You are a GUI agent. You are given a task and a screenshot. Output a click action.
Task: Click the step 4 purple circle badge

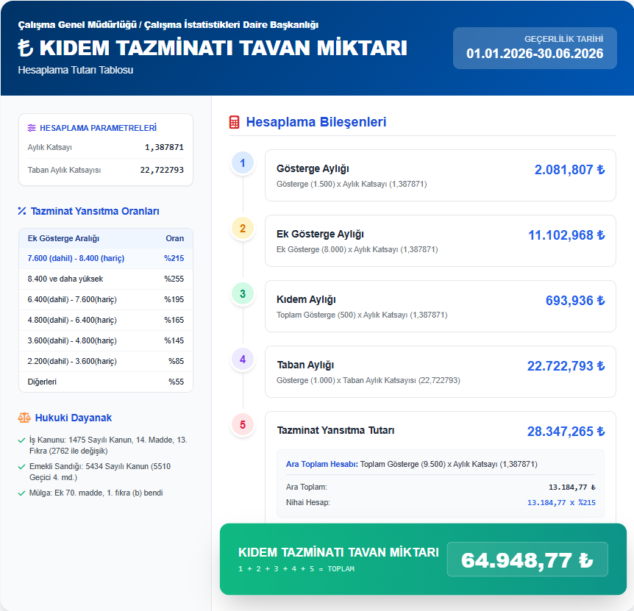[243, 360]
